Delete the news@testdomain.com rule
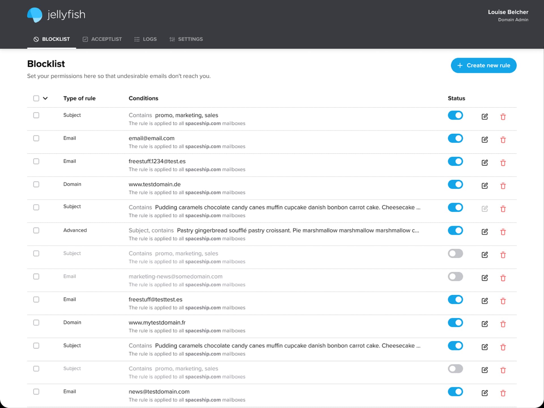 coord(503,393)
